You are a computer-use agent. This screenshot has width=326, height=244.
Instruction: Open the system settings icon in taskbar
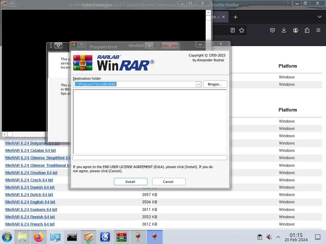click(x=55, y=237)
